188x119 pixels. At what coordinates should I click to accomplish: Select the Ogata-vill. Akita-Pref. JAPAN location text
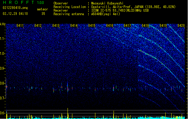(x=133, y=7)
